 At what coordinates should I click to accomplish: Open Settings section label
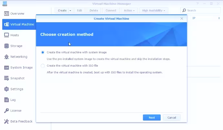point(17,89)
